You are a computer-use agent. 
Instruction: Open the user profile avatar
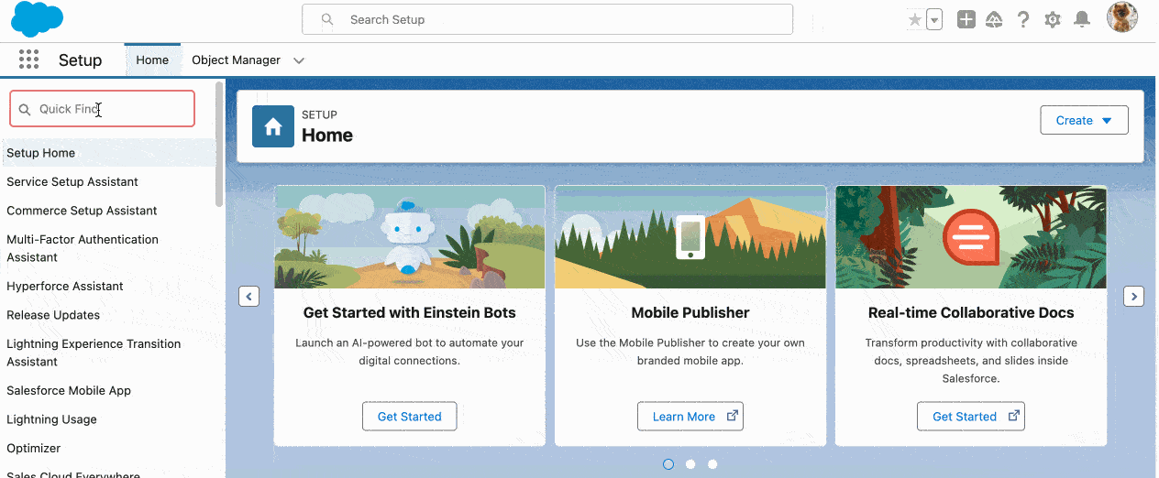pos(1122,17)
